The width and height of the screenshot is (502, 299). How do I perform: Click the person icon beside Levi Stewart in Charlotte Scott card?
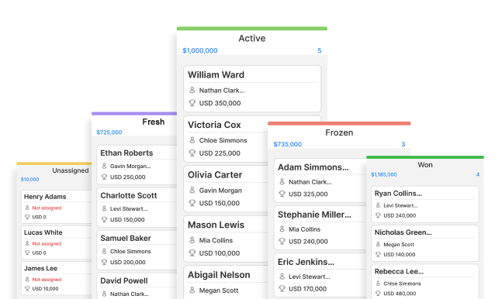pos(104,208)
